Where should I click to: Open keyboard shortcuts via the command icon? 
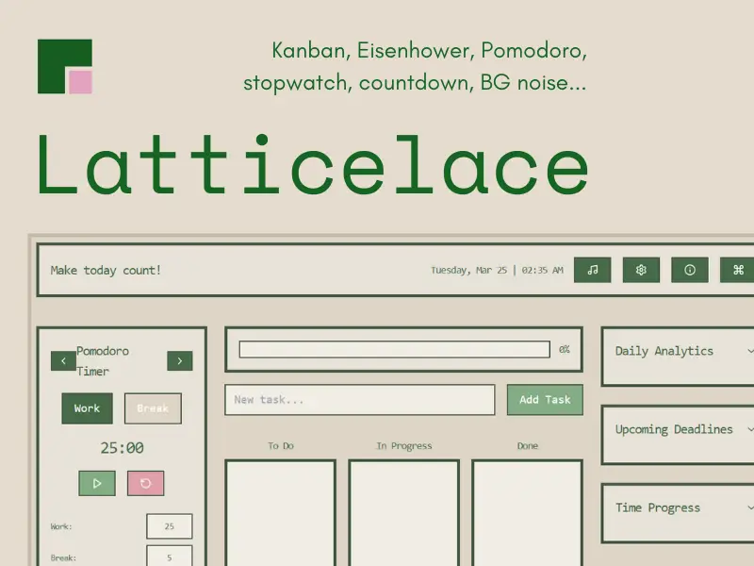click(x=736, y=270)
